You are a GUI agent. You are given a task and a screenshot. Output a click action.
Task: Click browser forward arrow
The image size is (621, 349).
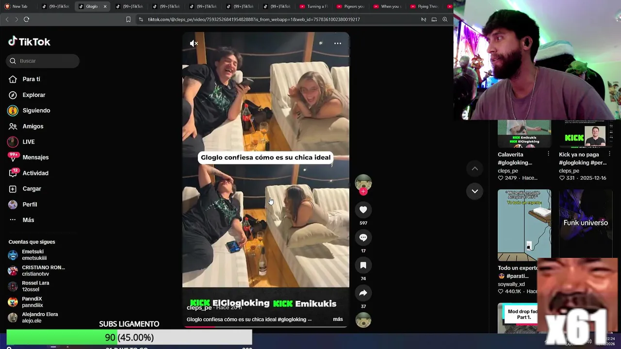(x=16, y=19)
